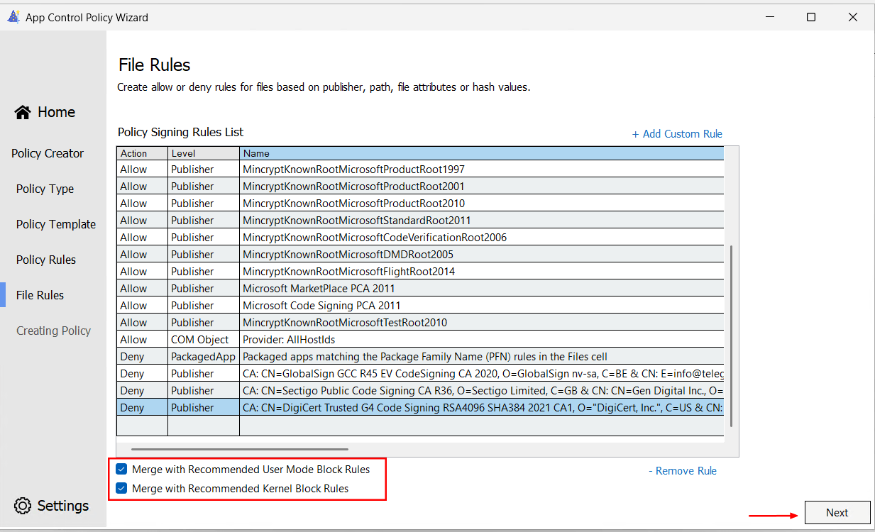Select MincryptKnownRootMicrosoftStandardRoot2011 rule
The image size is (875, 532).
pos(420,221)
